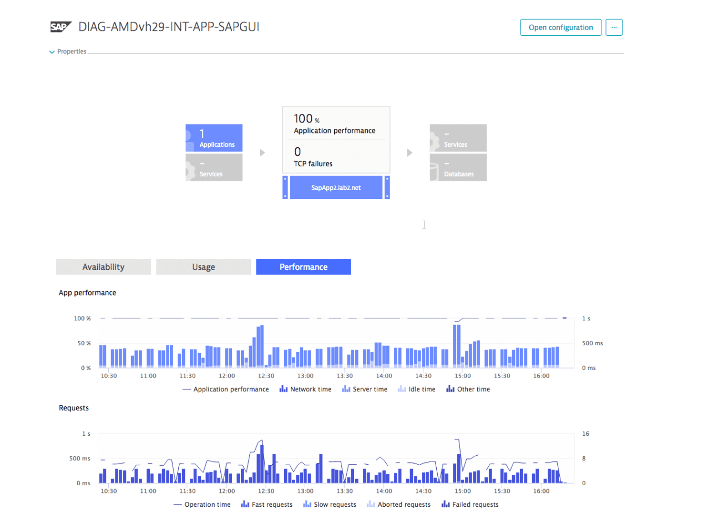Toggle Slow requests legend series
Image resolution: width=709 pixels, height=532 pixels.
[x=329, y=505]
